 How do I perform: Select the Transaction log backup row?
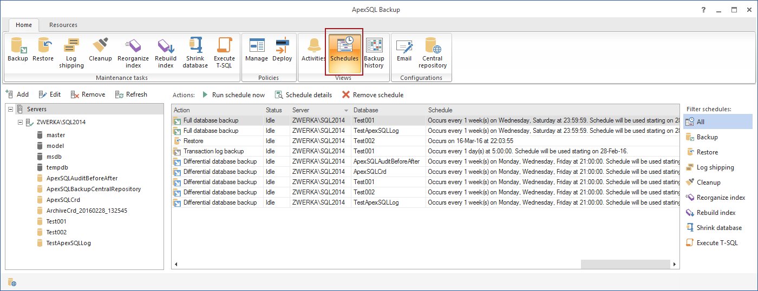(426, 151)
